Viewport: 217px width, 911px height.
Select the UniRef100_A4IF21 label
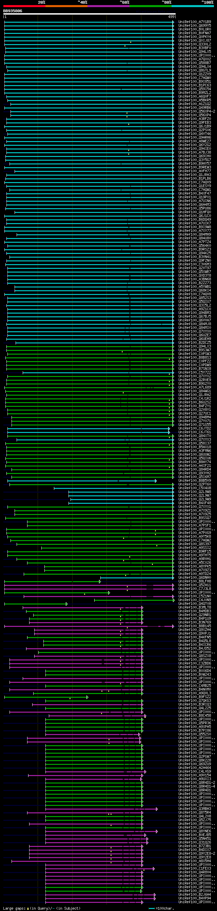(195, 466)
